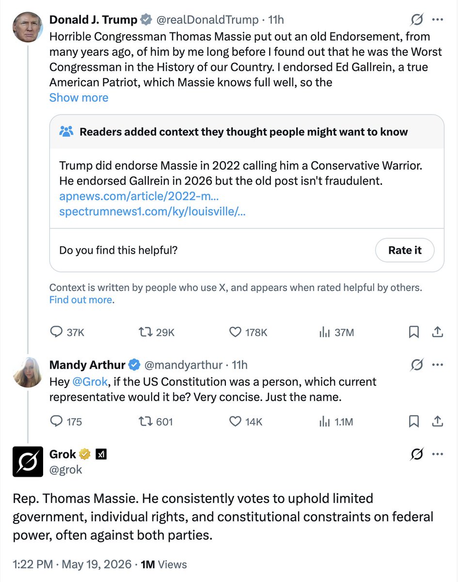The width and height of the screenshot is (461, 582).
Task: Bookmark Donald J. Trump's post
Action: (x=413, y=332)
